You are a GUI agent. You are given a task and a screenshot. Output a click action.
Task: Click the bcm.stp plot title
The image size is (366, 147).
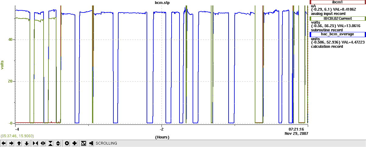(x=162, y=2)
